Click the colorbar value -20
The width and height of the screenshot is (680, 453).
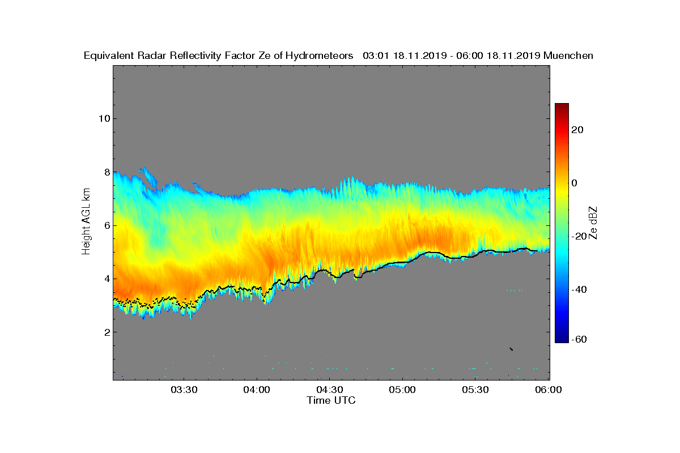click(x=579, y=236)
